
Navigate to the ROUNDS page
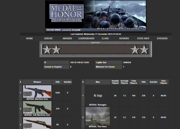coord(124,39)
